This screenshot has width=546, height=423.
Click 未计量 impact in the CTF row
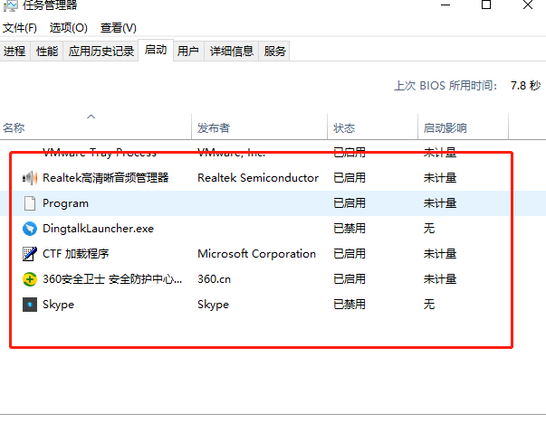440,254
